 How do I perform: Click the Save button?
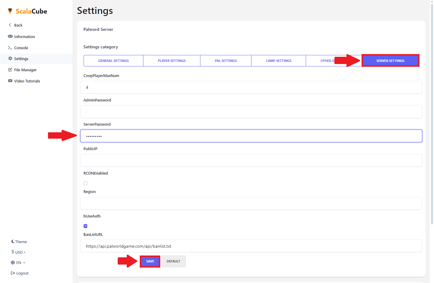[150, 261]
